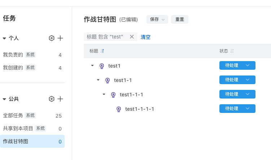
Task: Open settings icon for 个人 section
Action: pyautogui.click(x=52, y=38)
